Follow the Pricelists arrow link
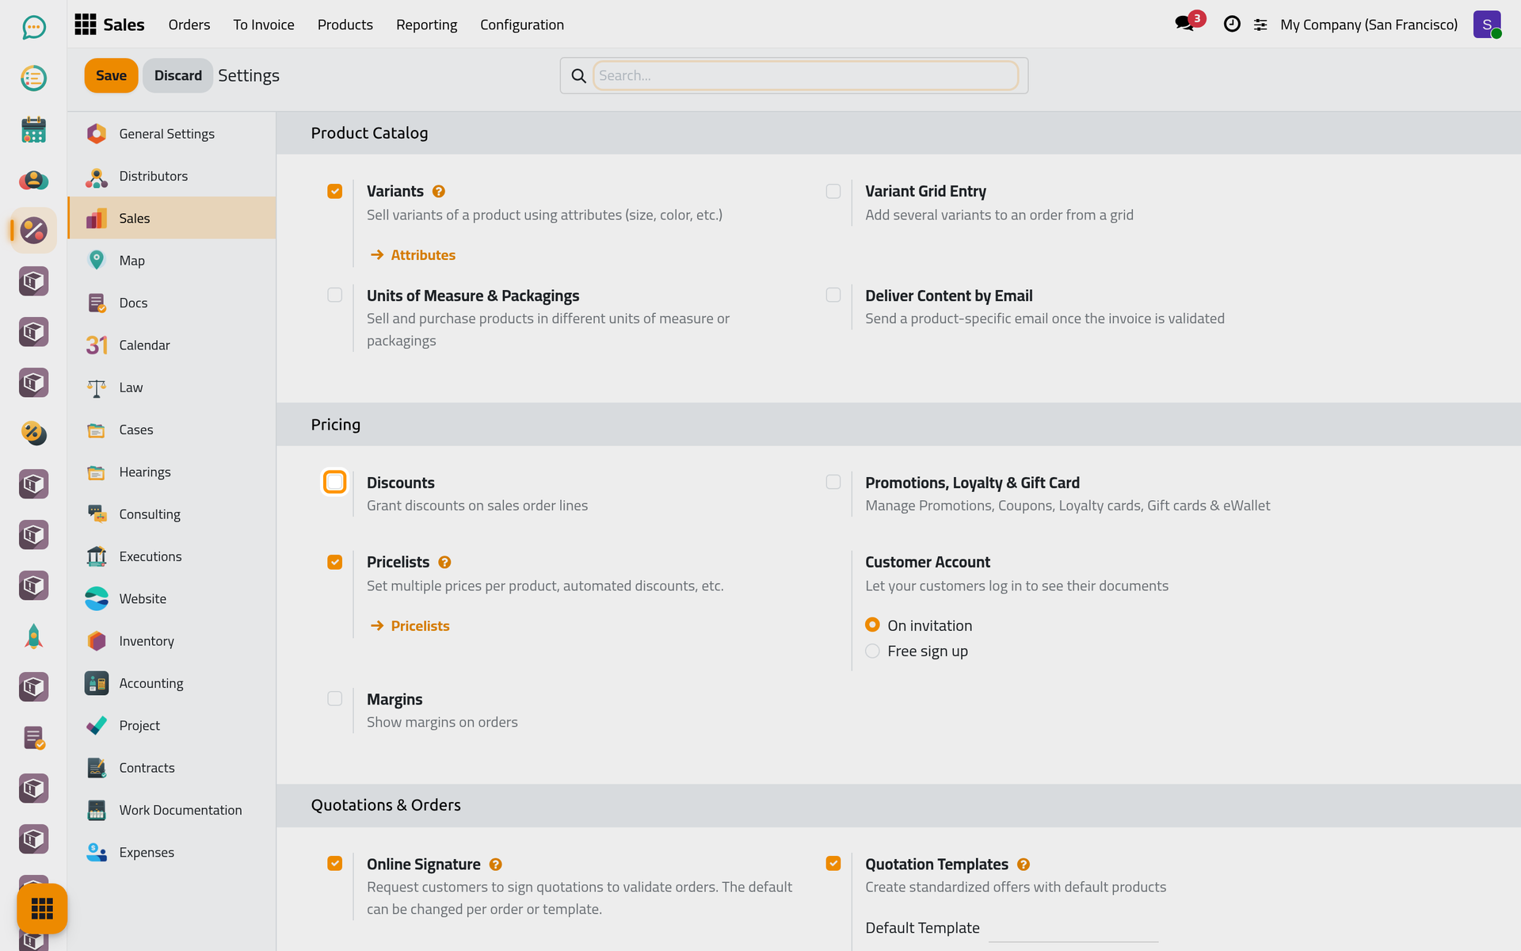1521x951 pixels. [x=410, y=626]
